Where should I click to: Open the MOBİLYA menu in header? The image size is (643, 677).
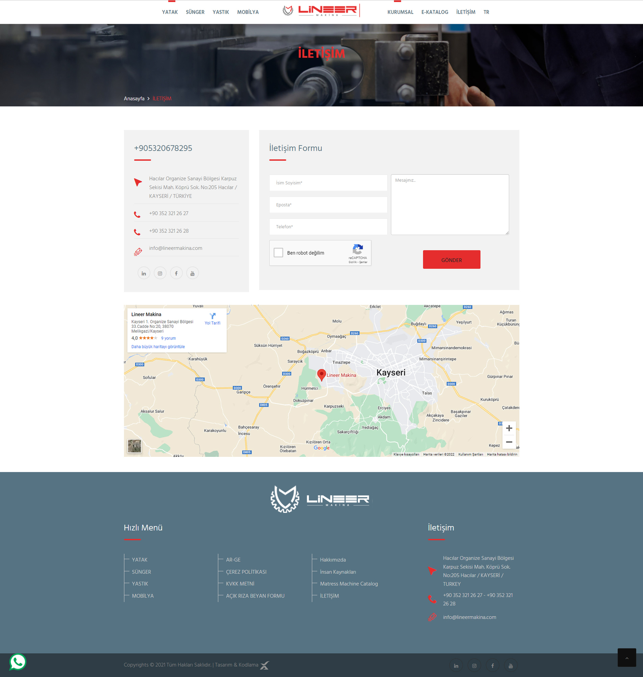[x=248, y=12]
